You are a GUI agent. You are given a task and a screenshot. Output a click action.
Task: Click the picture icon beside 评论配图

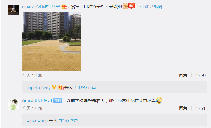(x=141, y=6)
